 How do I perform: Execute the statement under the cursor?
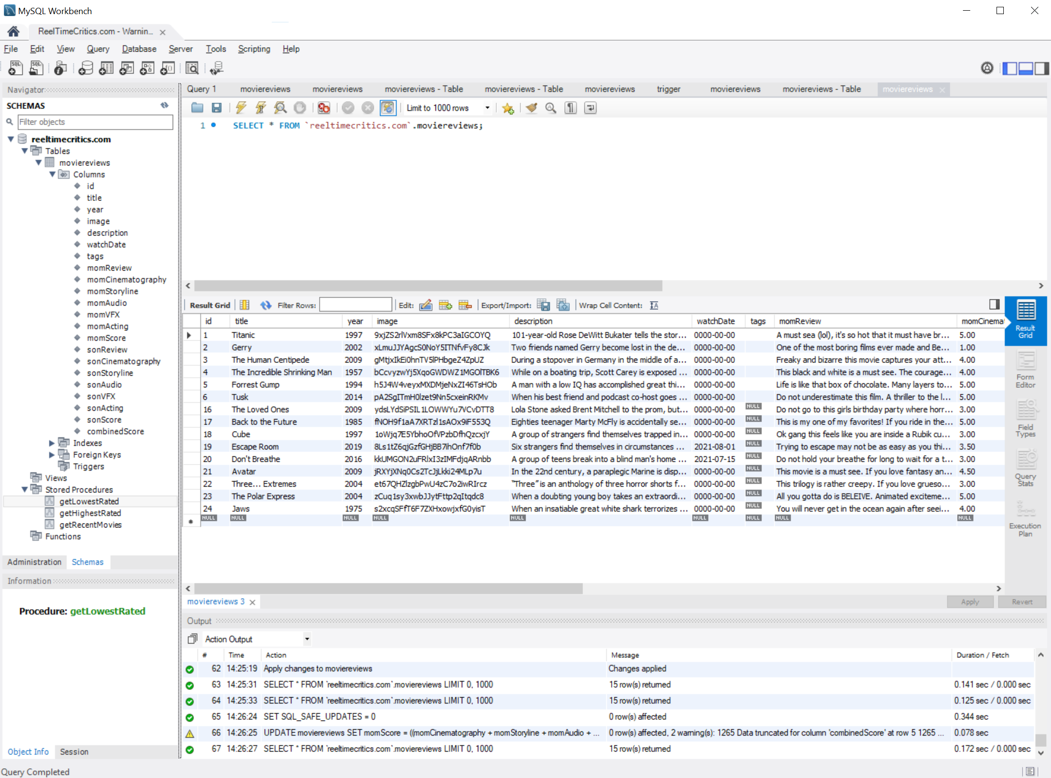pos(261,108)
